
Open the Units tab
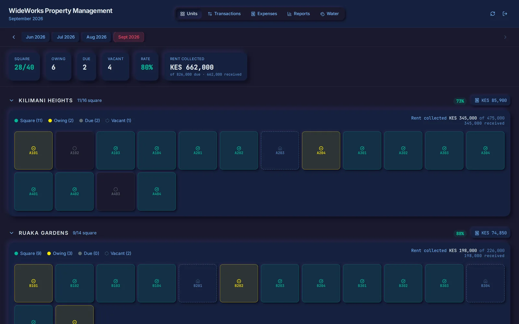click(189, 14)
